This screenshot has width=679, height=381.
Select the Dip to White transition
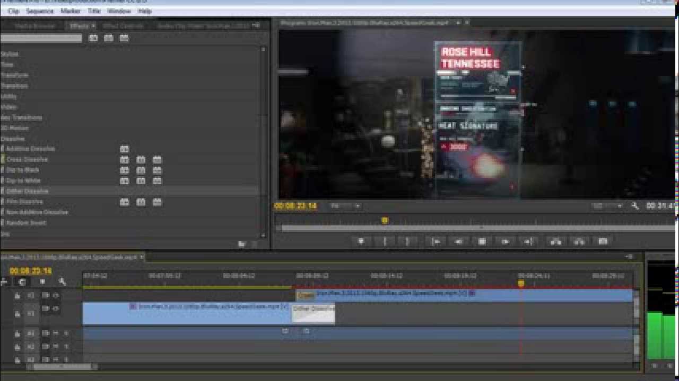coord(23,181)
